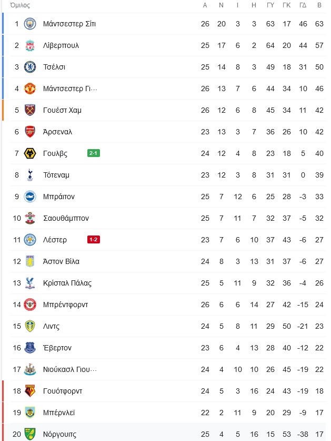The width and height of the screenshot is (331, 441).
Task: Click the Liverpool club crest icon
Action: pyautogui.click(x=30, y=45)
